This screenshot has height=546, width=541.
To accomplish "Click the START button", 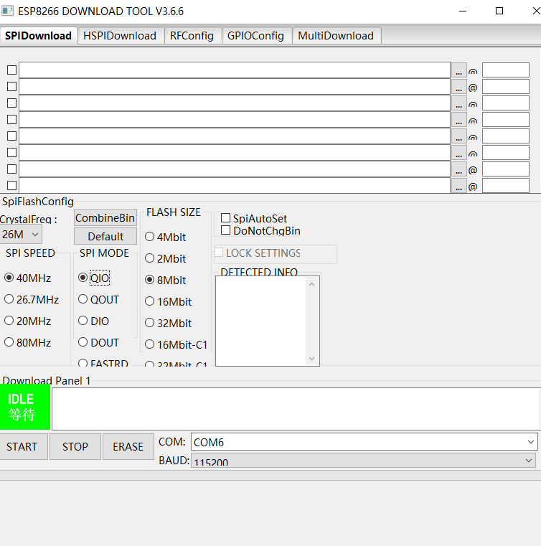I will tap(24, 446).
